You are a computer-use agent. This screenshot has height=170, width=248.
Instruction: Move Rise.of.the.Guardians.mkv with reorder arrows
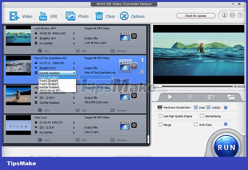coord(142,60)
